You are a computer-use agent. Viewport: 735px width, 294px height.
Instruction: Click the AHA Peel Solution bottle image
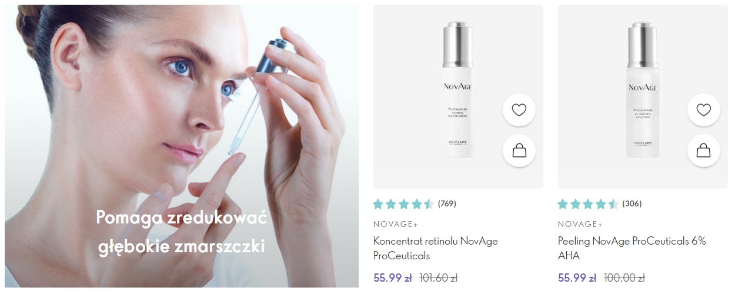(643, 90)
